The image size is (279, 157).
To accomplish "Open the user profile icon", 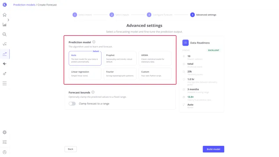I will point(5,152).
